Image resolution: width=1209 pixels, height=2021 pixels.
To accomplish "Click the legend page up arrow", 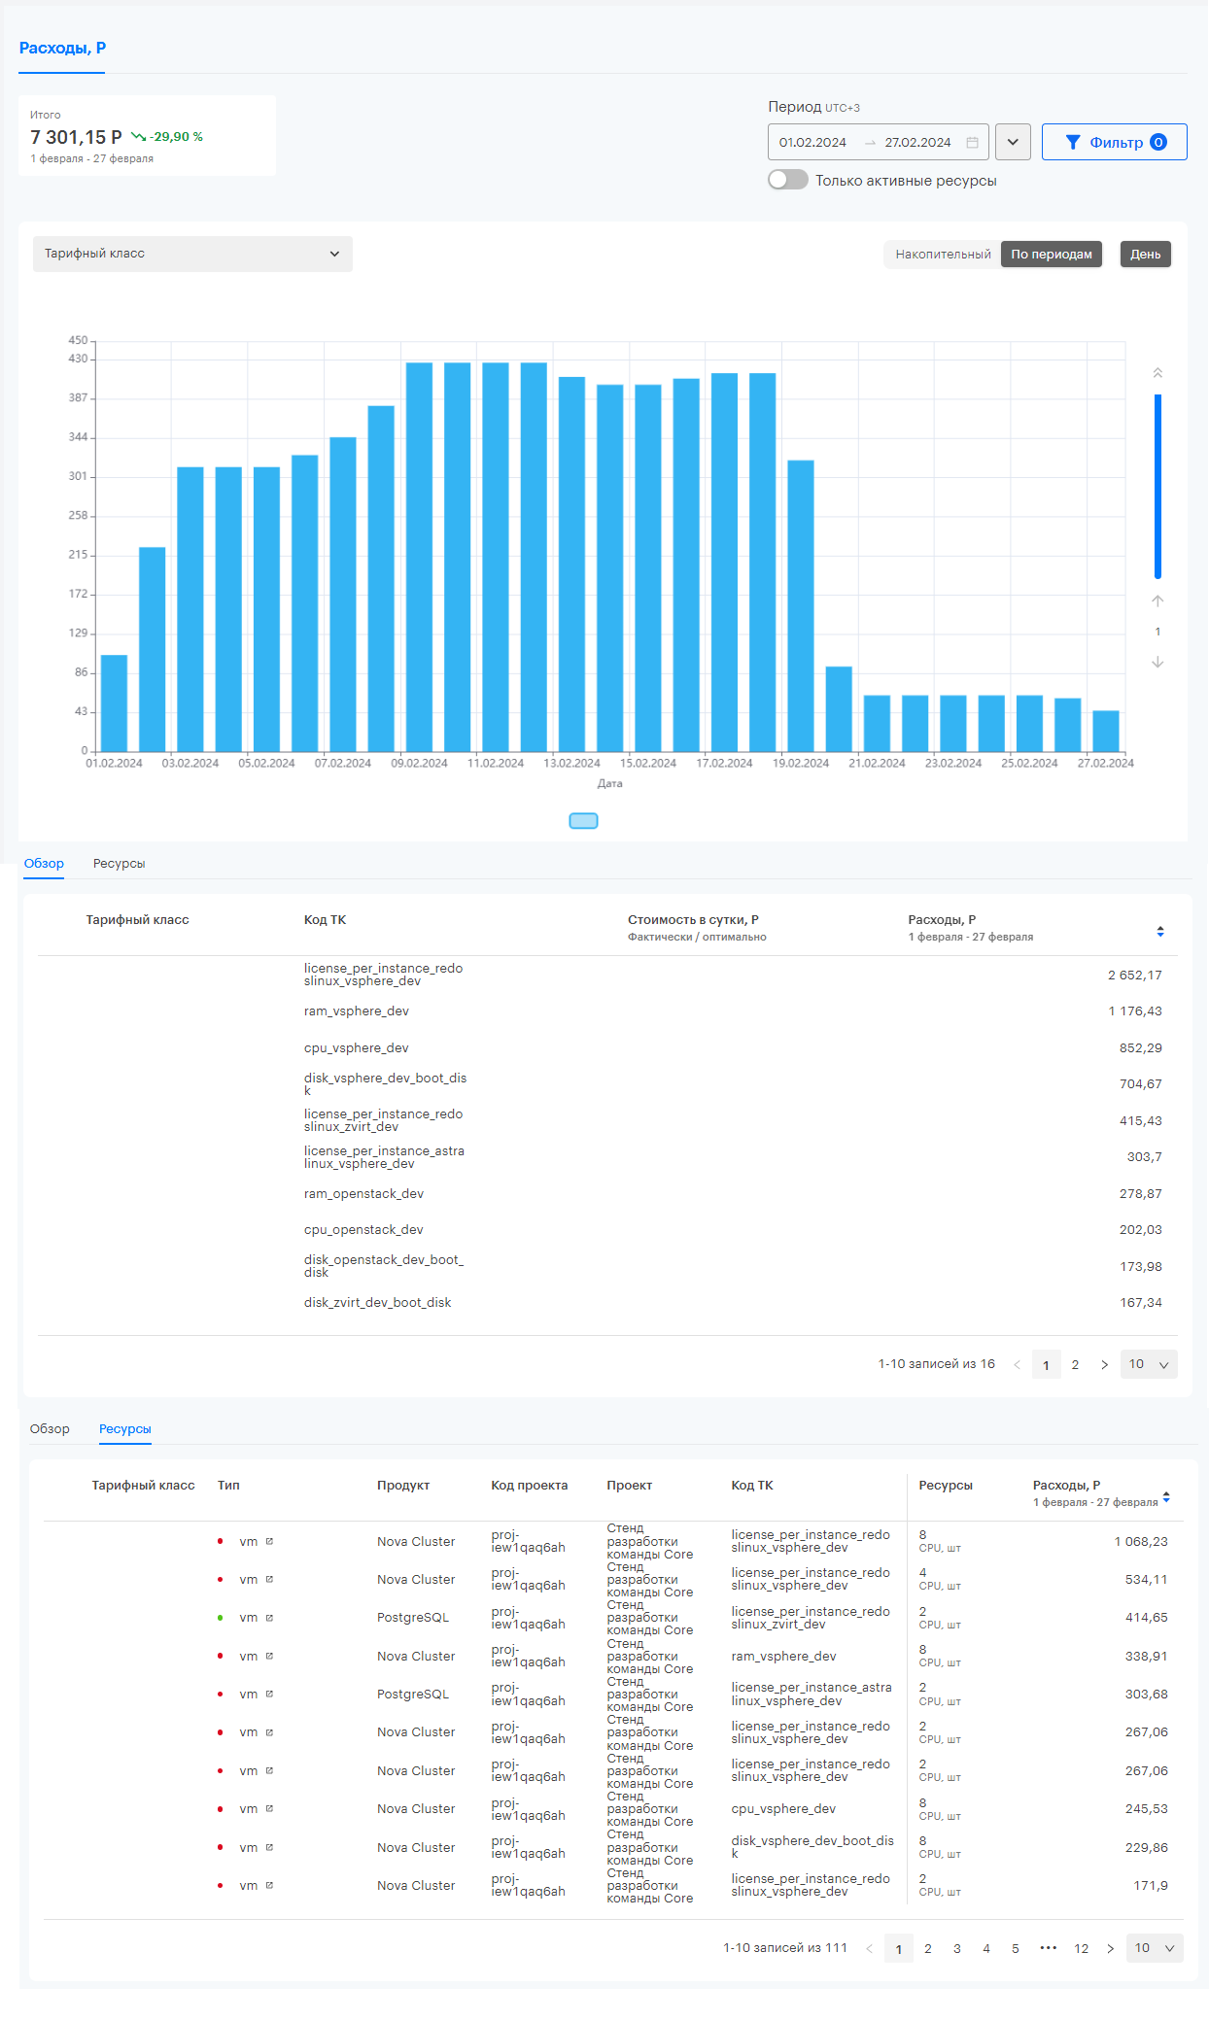I will [1157, 600].
